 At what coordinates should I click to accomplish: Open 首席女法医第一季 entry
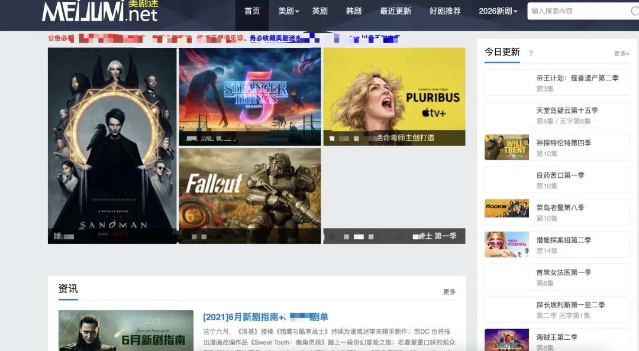click(557, 277)
